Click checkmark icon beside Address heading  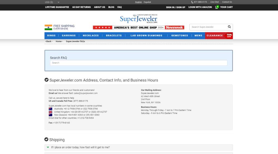point(46,80)
